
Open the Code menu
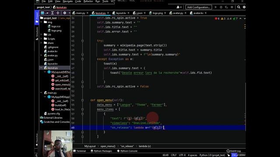pyautogui.click(x=78, y=1)
